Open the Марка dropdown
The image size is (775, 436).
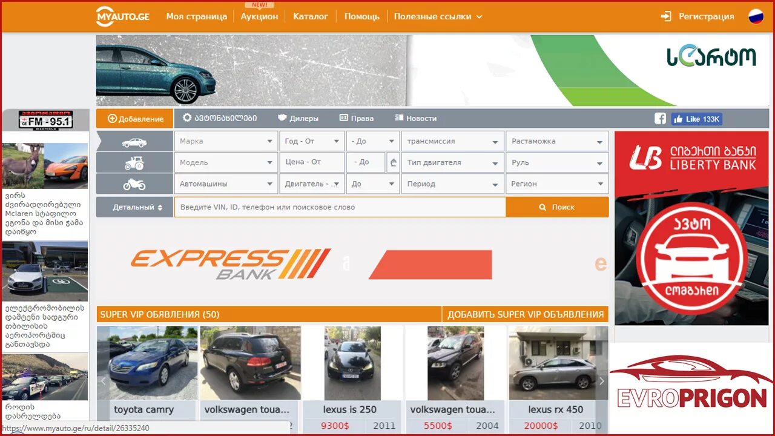pyautogui.click(x=226, y=140)
